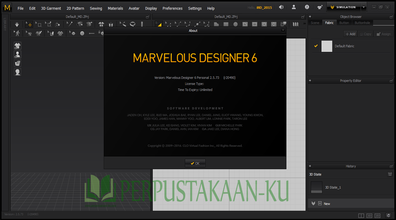The width and height of the screenshot is (396, 220).
Task: Open the 2D Pattern menu
Action: pos(75,8)
